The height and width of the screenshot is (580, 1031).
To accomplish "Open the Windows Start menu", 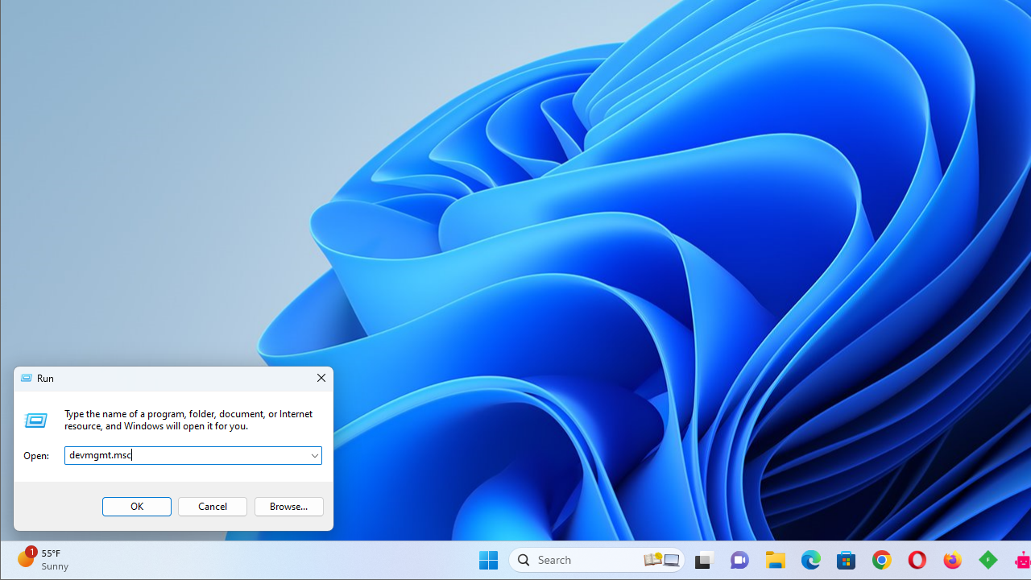I will click(x=488, y=560).
